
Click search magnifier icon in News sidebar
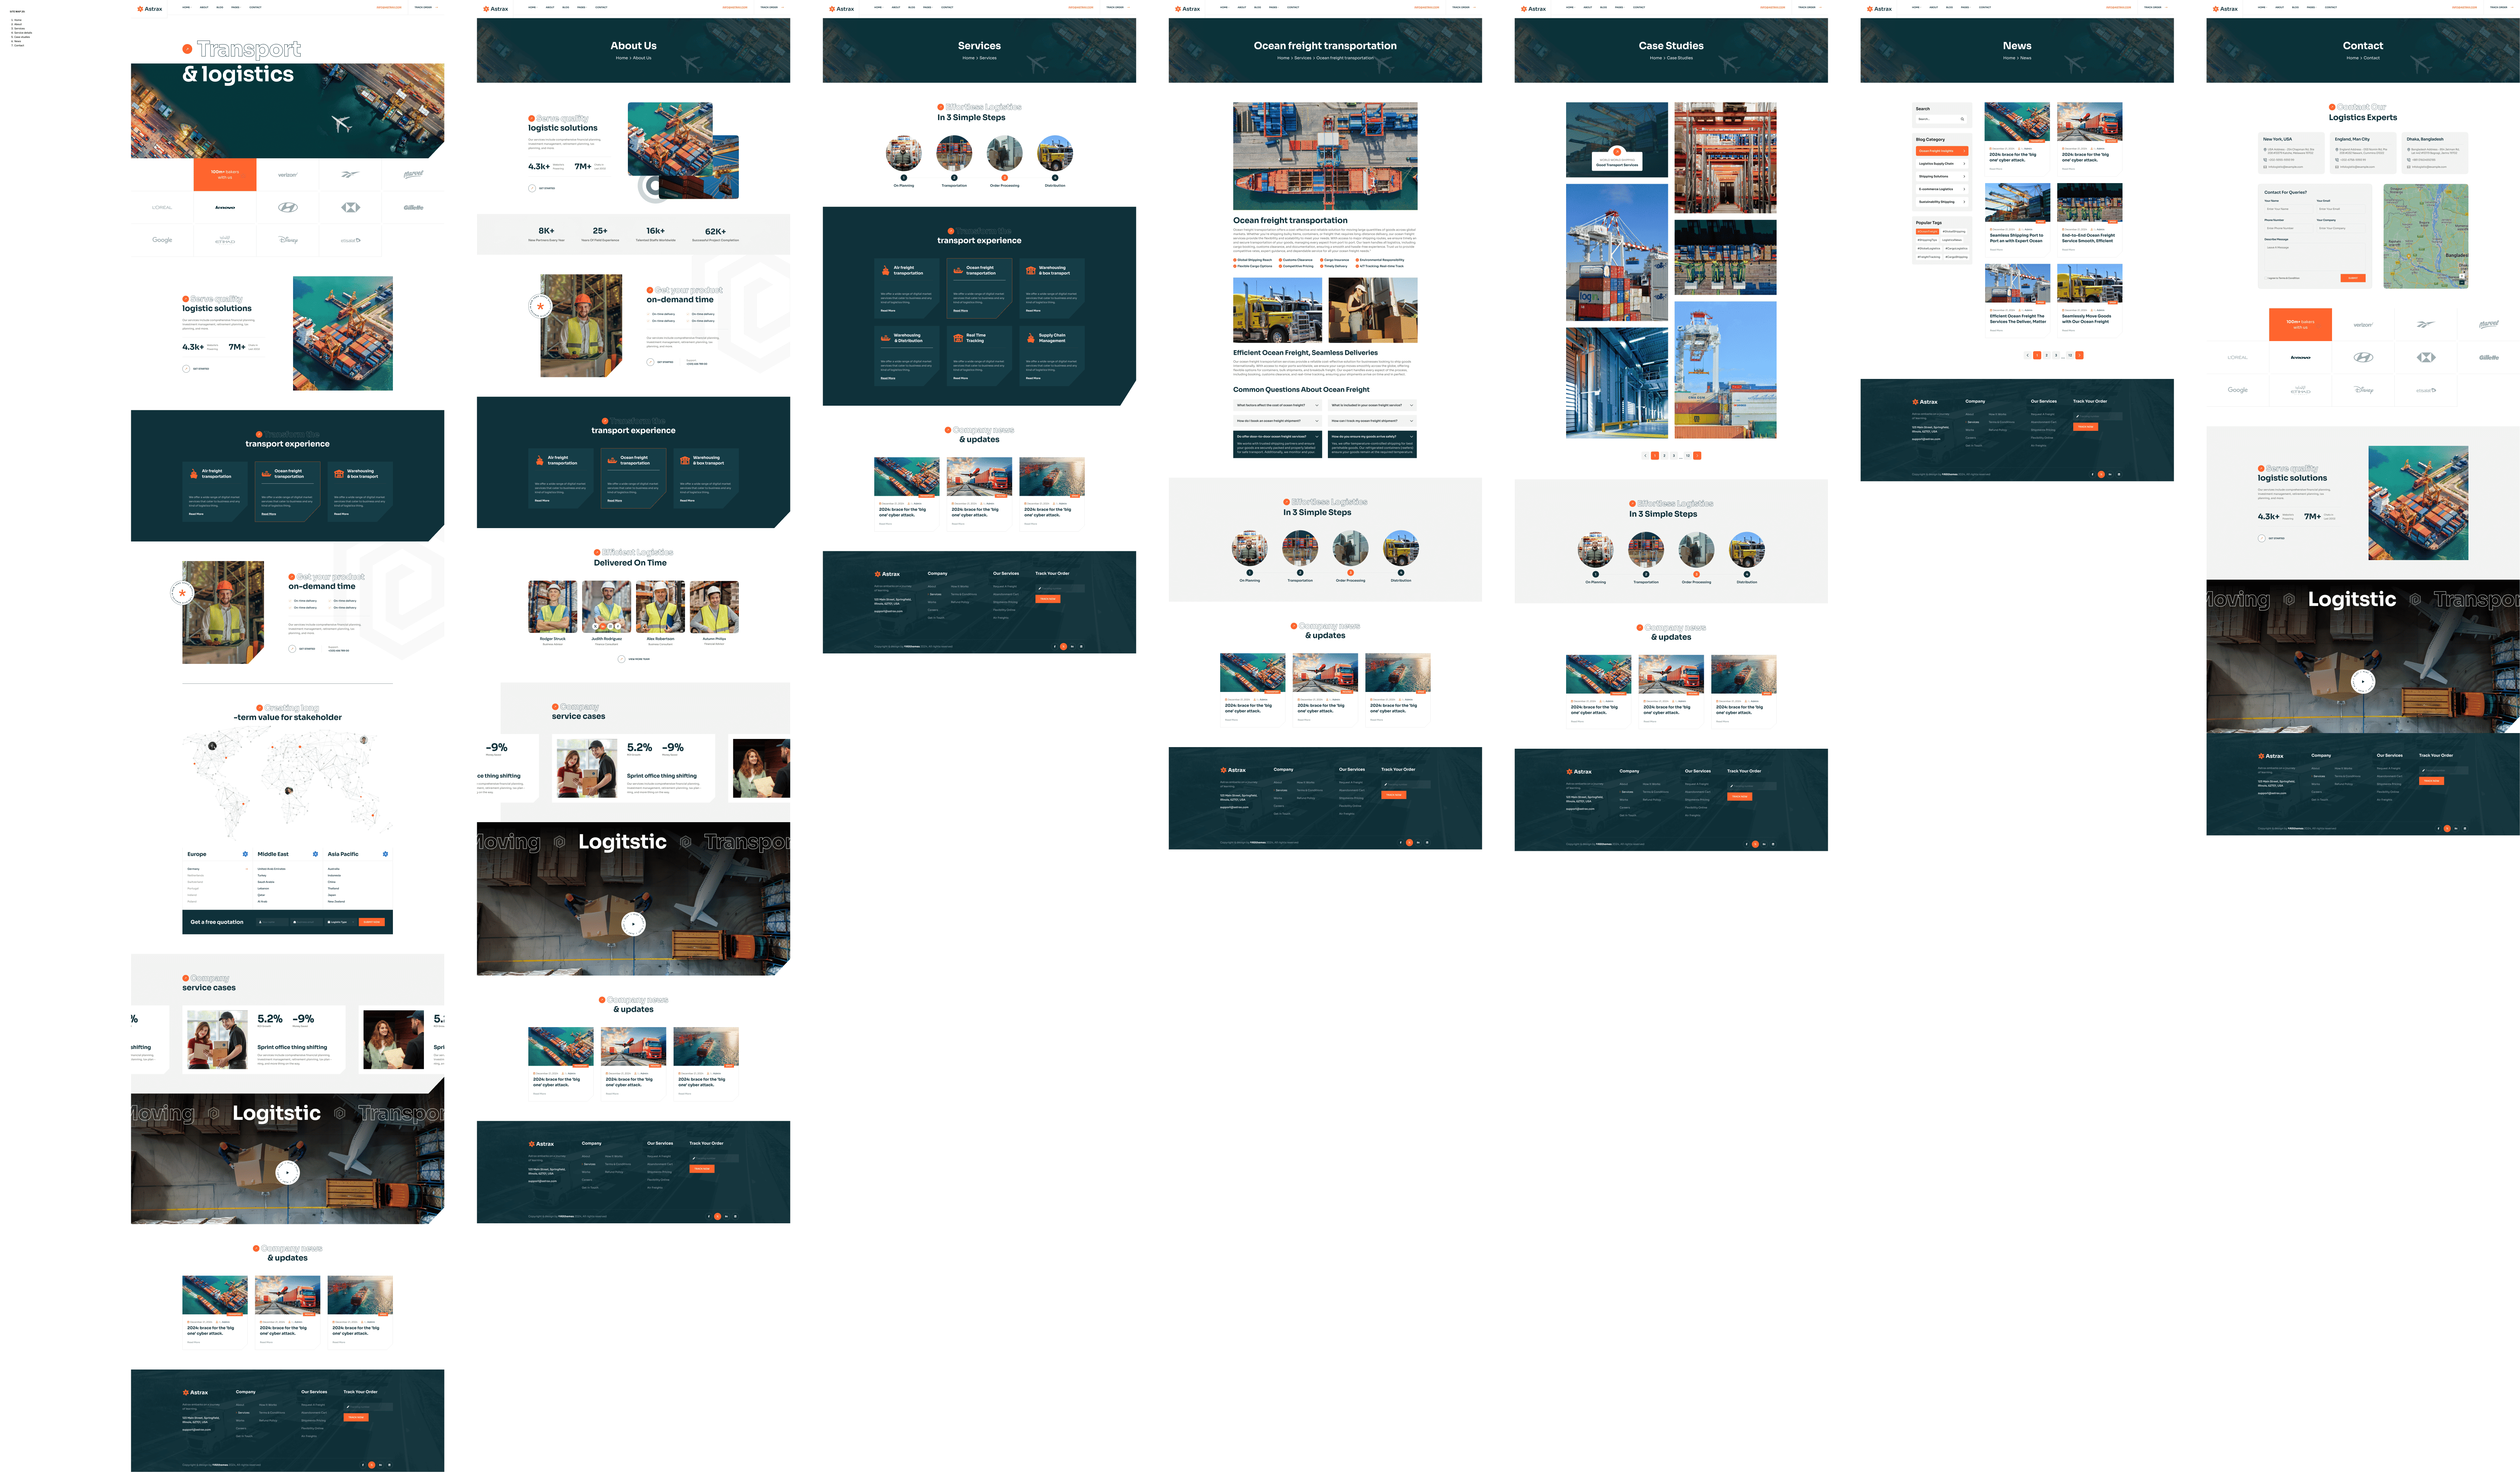pos(1962,119)
